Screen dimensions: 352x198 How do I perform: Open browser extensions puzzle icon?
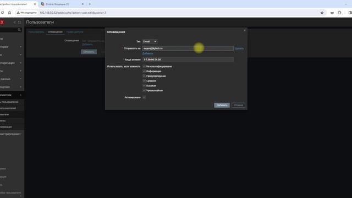(339, 13)
